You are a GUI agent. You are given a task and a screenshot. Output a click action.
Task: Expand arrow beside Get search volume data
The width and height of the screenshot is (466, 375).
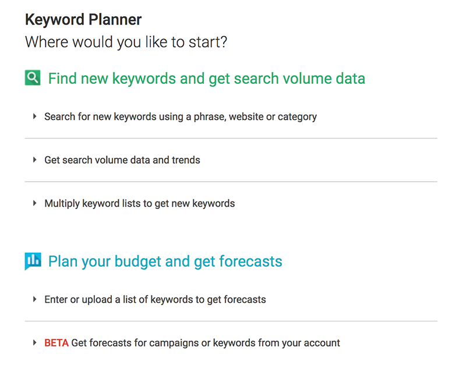35,160
